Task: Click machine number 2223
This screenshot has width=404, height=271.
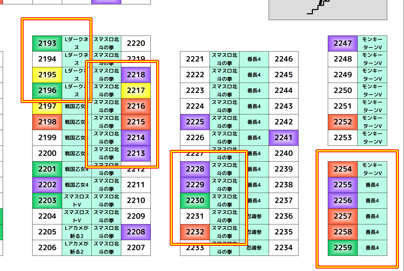Action: pyautogui.click(x=195, y=91)
